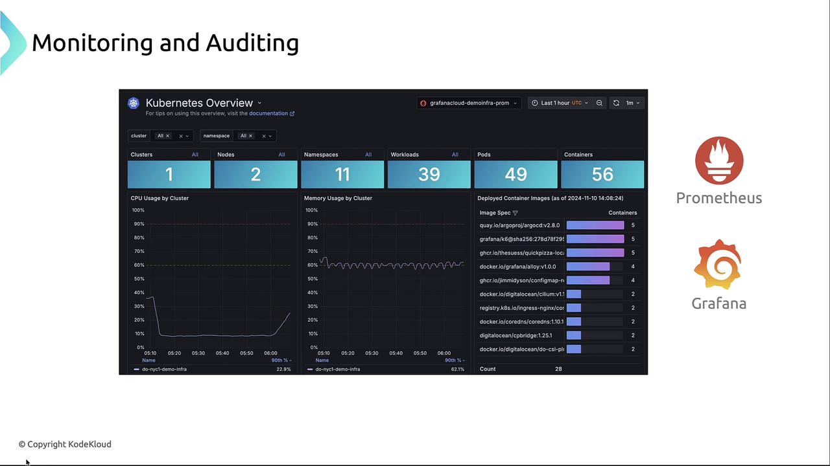The height and width of the screenshot is (466, 830).
Task: Click All link on Nodes panel
Action: tap(282, 155)
